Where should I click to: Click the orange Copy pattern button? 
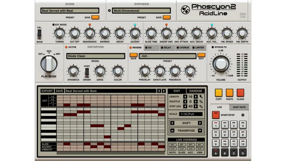218,93
